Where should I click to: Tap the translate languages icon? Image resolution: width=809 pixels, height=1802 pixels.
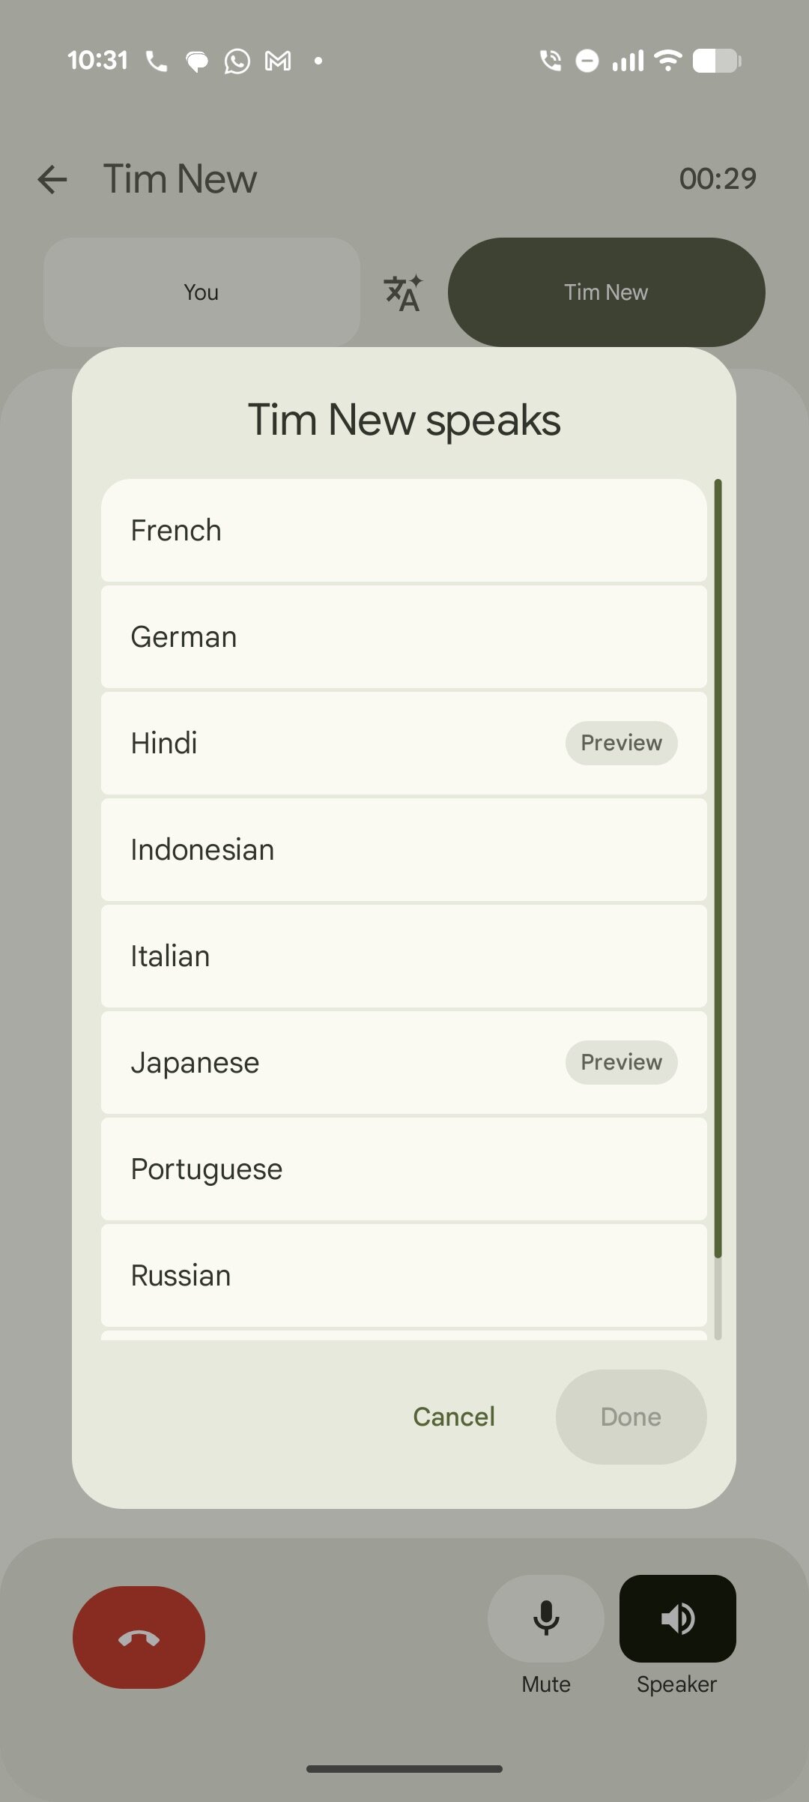pos(403,292)
